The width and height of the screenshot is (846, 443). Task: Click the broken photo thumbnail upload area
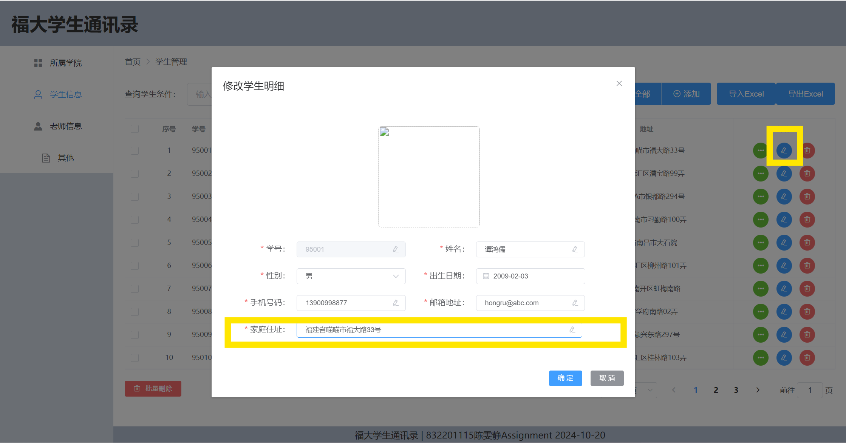point(429,177)
